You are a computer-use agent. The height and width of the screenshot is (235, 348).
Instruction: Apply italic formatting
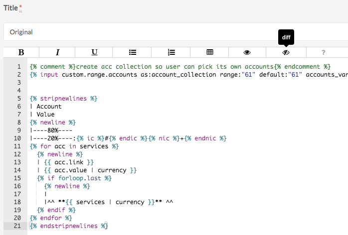[57, 52]
